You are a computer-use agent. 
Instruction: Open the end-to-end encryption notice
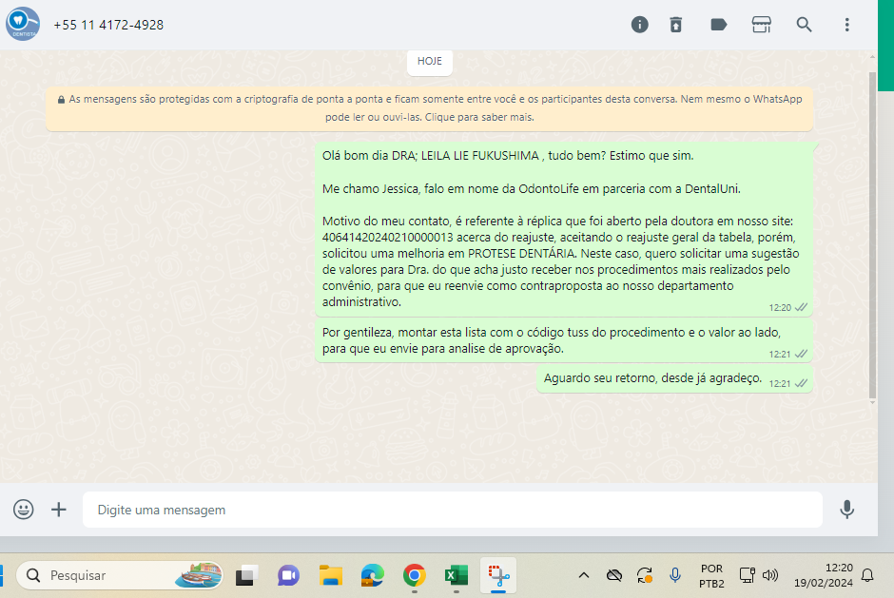(x=429, y=108)
